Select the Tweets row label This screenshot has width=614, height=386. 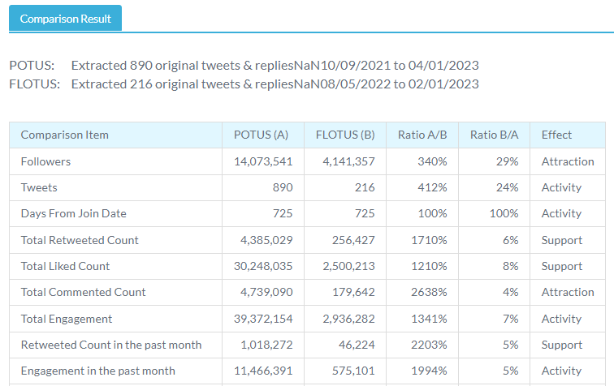pos(39,187)
